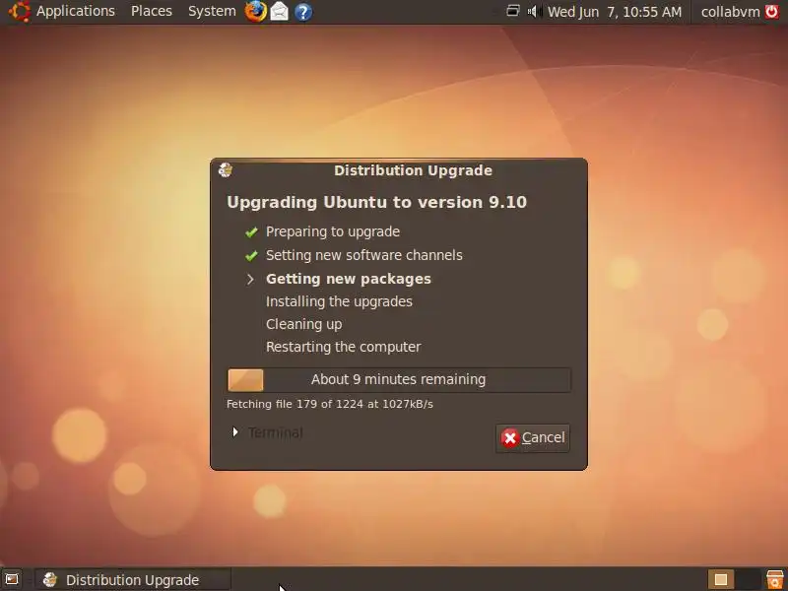Open the System menu
Image resolution: width=788 pixels, height=591 pixels.
coord(212,11)
